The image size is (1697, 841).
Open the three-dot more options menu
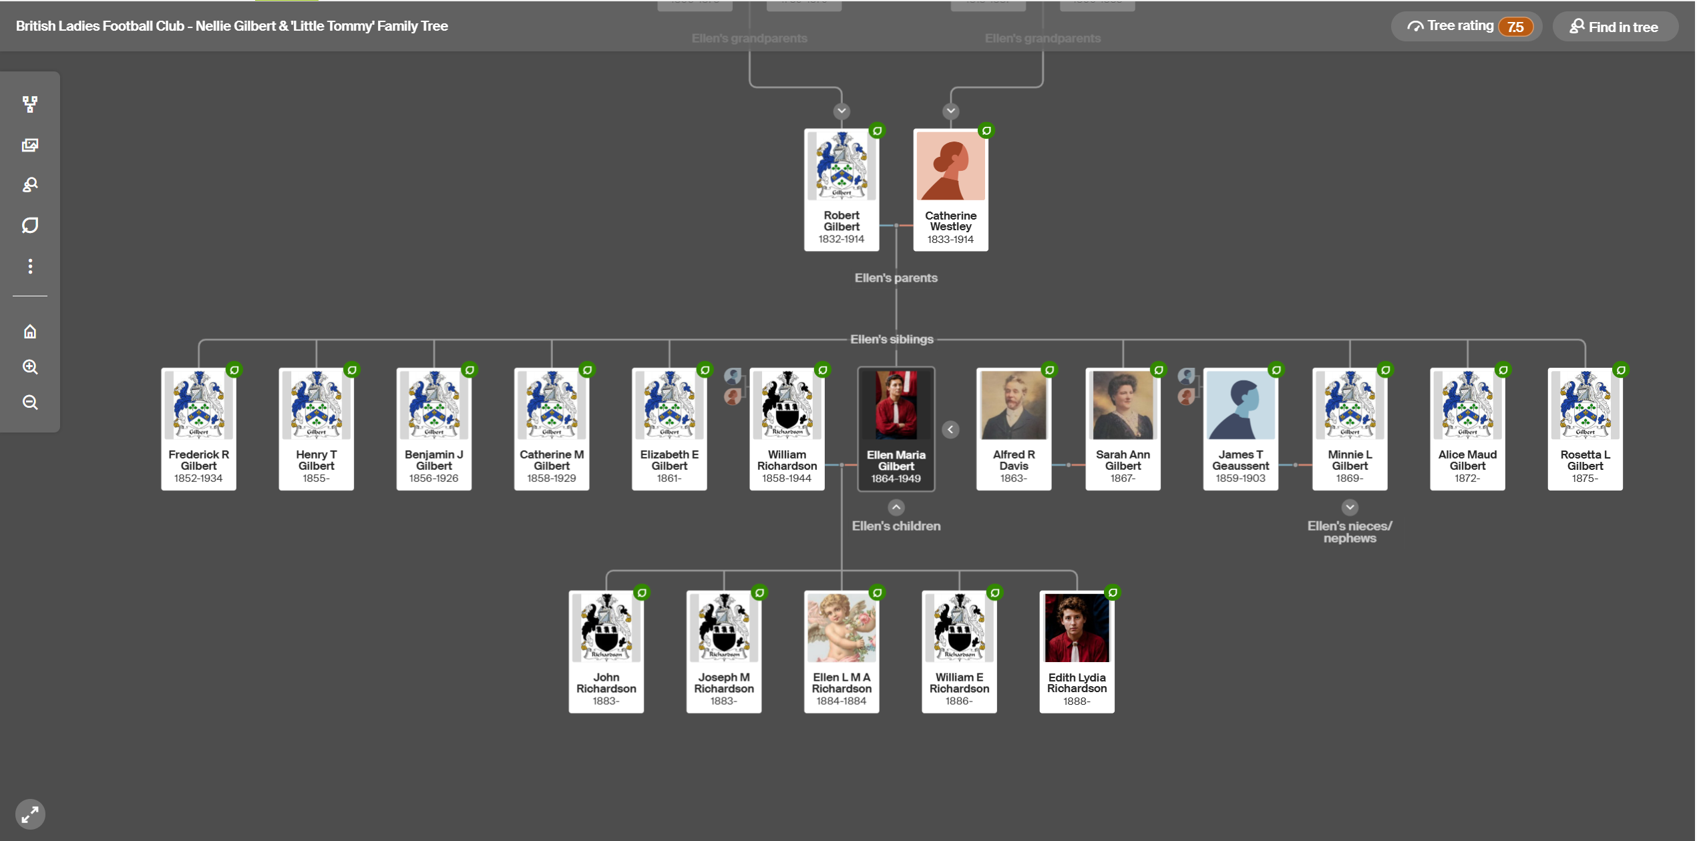pos(30,266)
